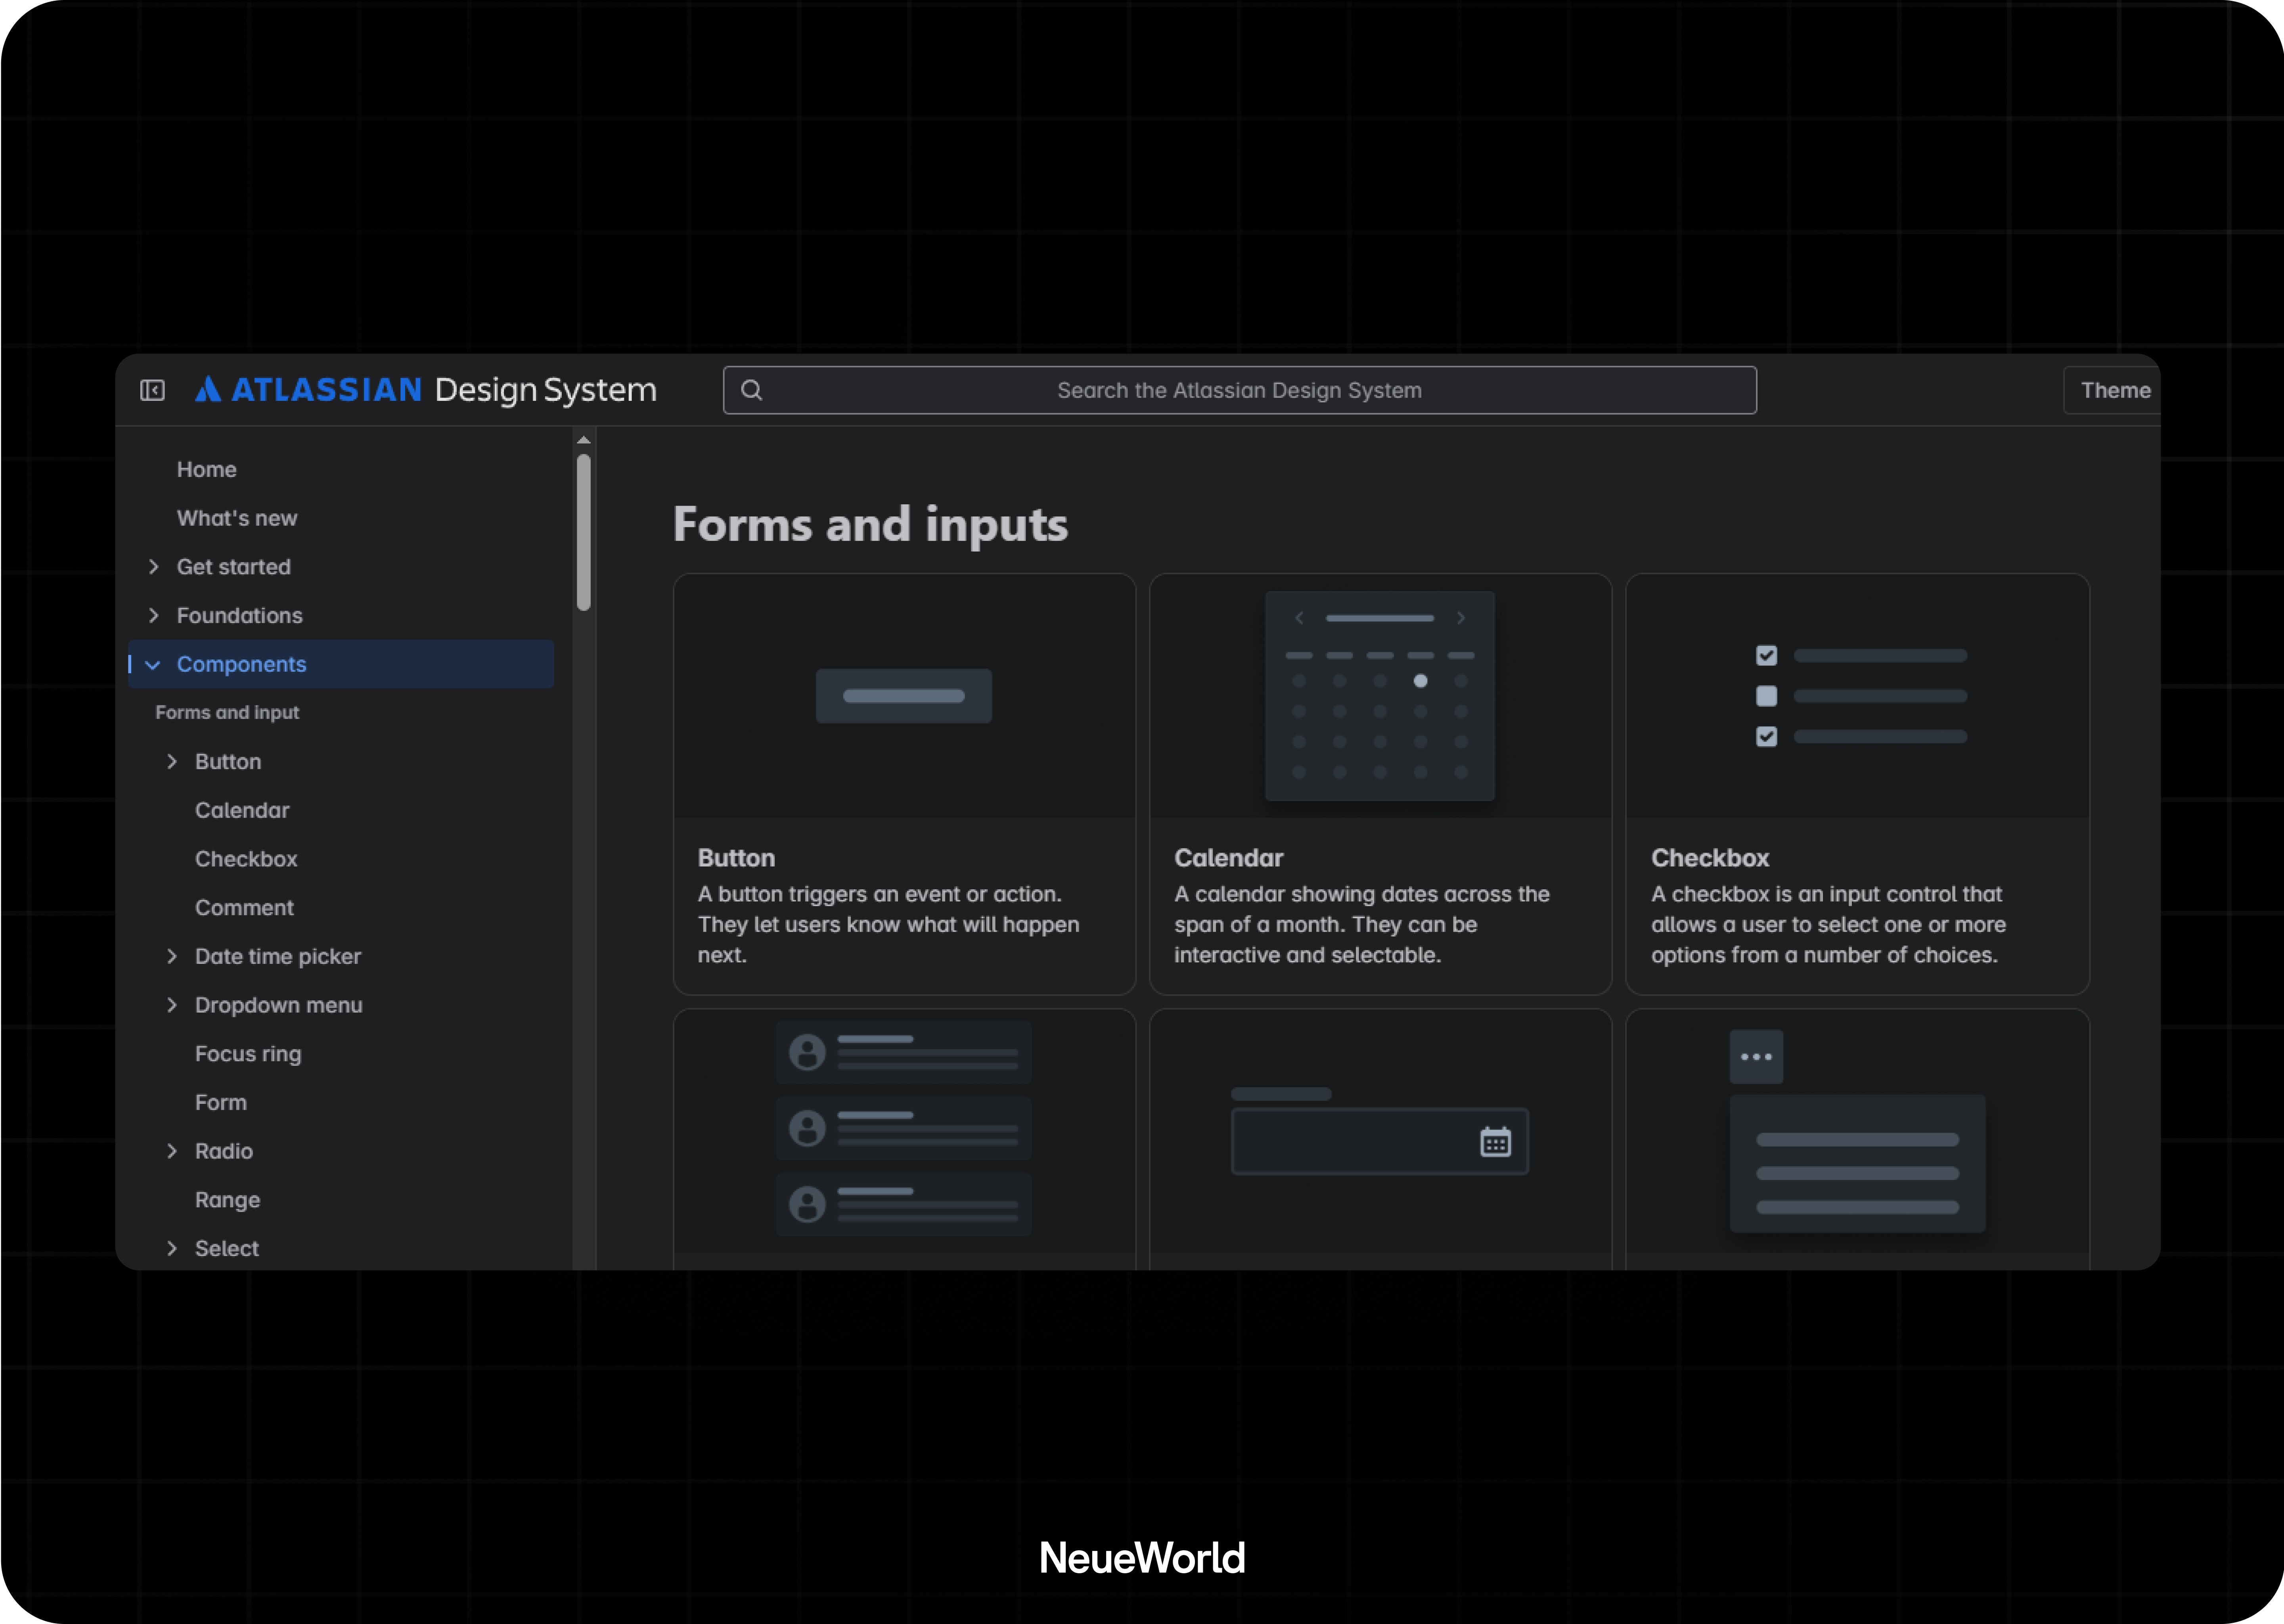Expand the Button sidebar chevron
The height and width of the screenshot is (1624, 2284).
click(x=172, y=762)
